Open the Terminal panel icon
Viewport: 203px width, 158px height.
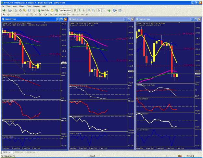[x=29, y=10]
